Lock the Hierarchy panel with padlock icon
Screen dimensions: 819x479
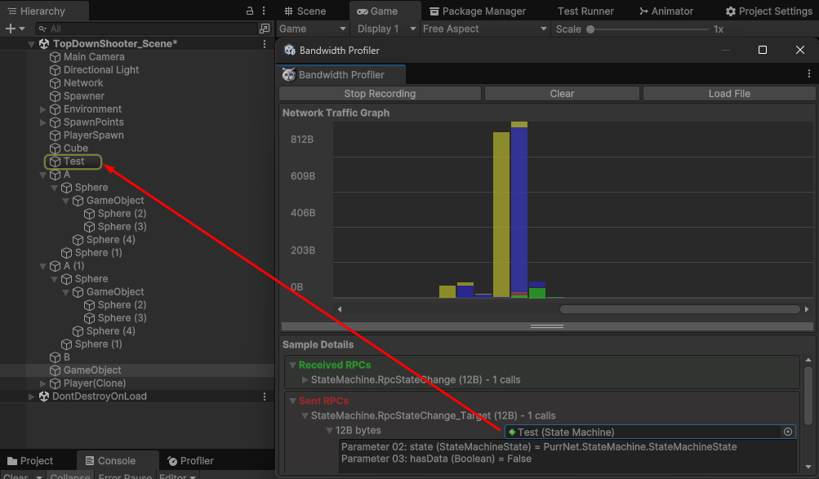(x=250, y=11)
